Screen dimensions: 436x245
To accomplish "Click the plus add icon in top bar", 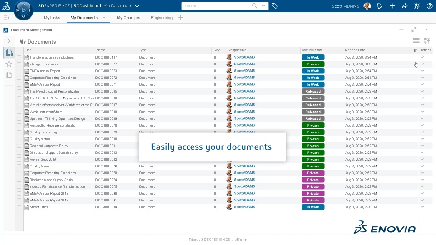I will click(392, 6).
